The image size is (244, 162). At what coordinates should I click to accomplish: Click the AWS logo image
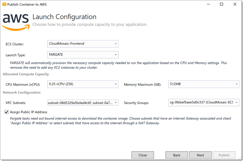coord(16,22)
